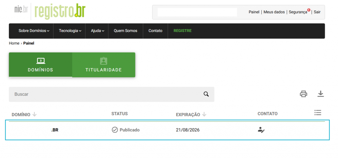
Task: Select the Domínios tab
Action: [x=41, y=65]
